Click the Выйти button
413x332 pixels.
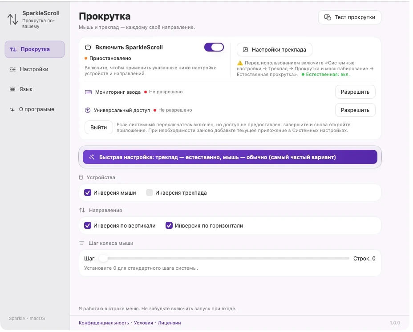click(98, 128)
